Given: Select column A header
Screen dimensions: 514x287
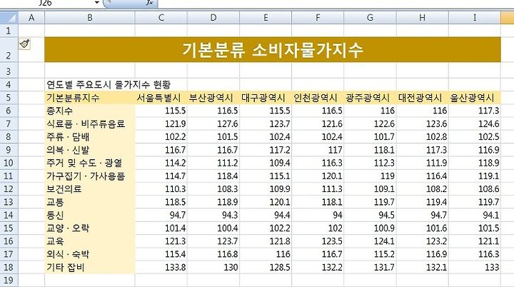Looking at the screenshot, I should pyautogui.click(x=31, y=17).
